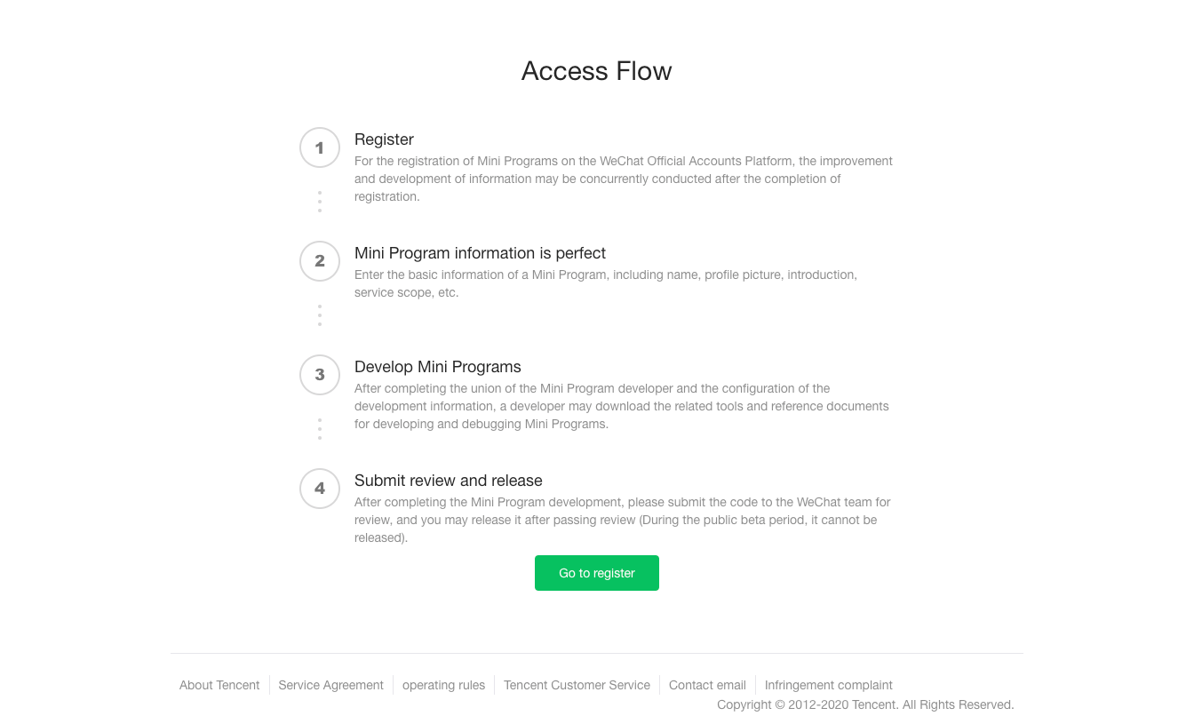Screen dimensions: 1194x716
Task: Visit the operating rules link
Action: [443, 685]
